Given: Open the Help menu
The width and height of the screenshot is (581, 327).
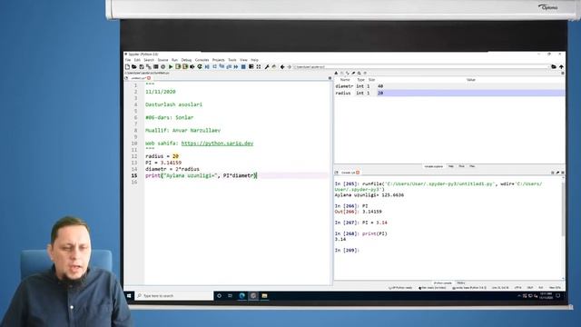Looking at the screenshot, I should (254, 60).
